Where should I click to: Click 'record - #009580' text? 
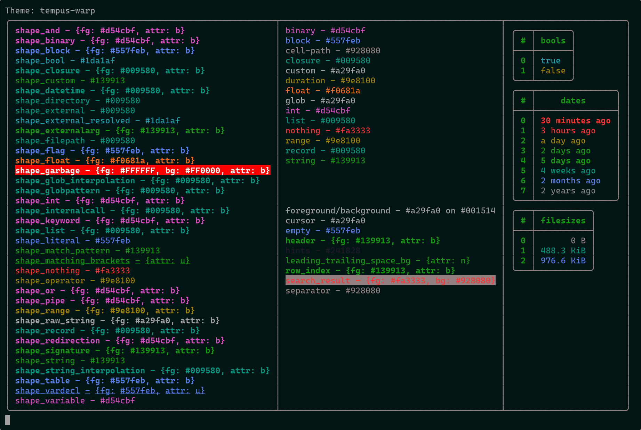click(325, 151)
